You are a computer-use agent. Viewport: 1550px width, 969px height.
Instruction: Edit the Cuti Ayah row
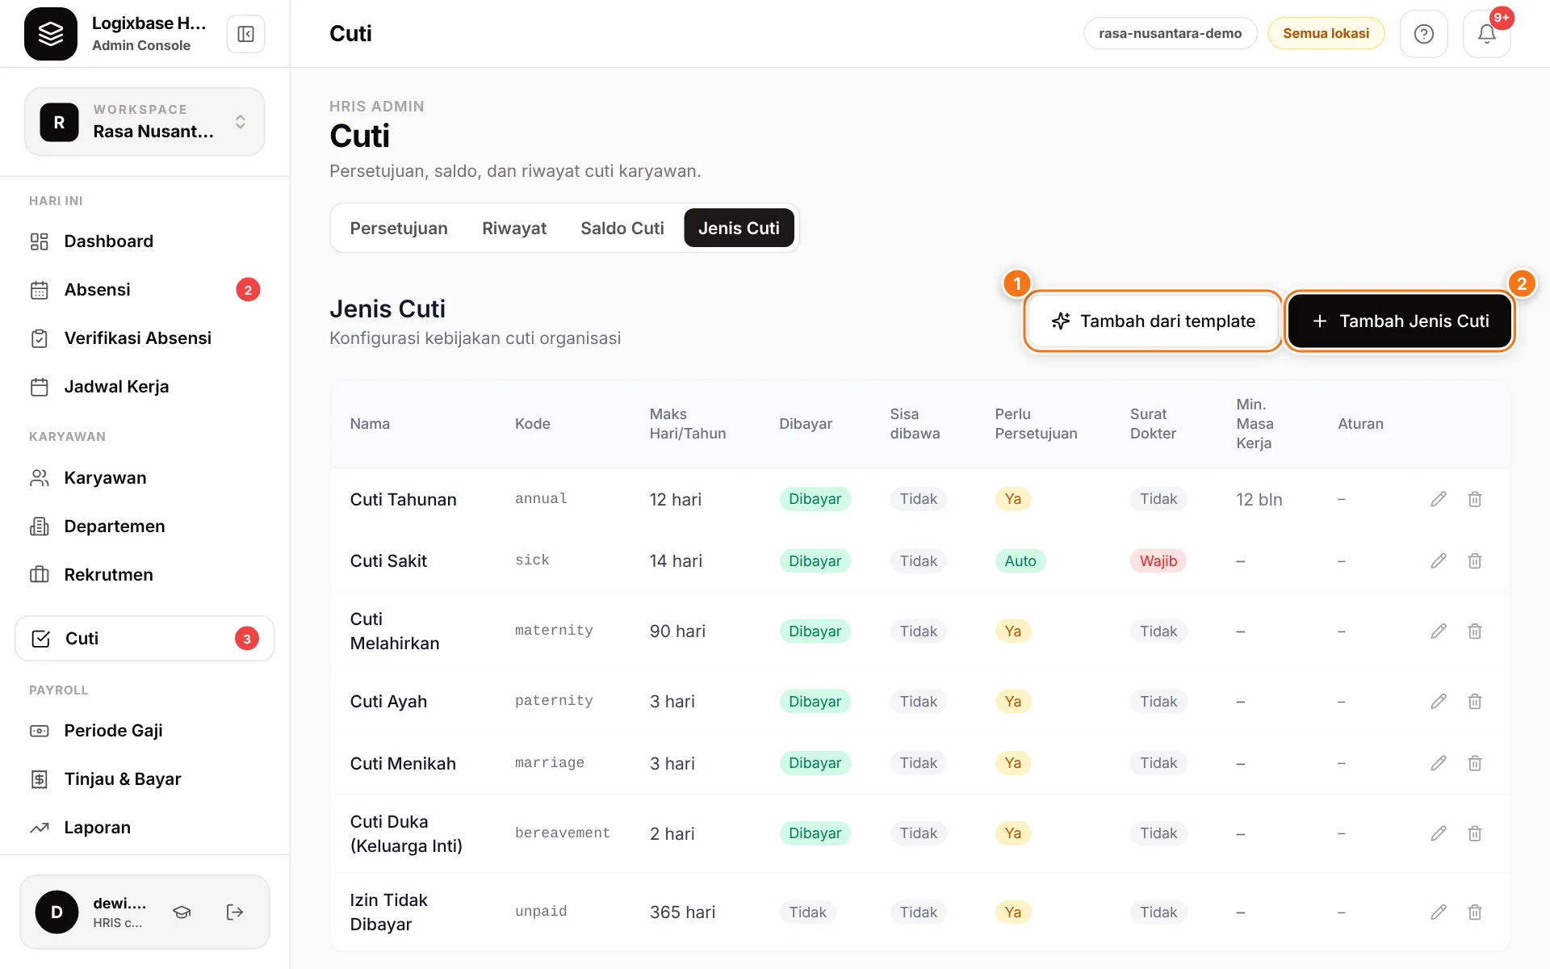pos(1438,702)
